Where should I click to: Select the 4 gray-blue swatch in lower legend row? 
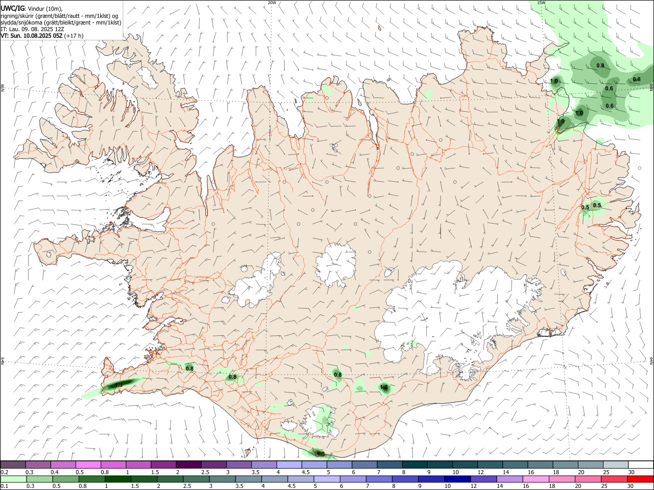click(274, 479)
